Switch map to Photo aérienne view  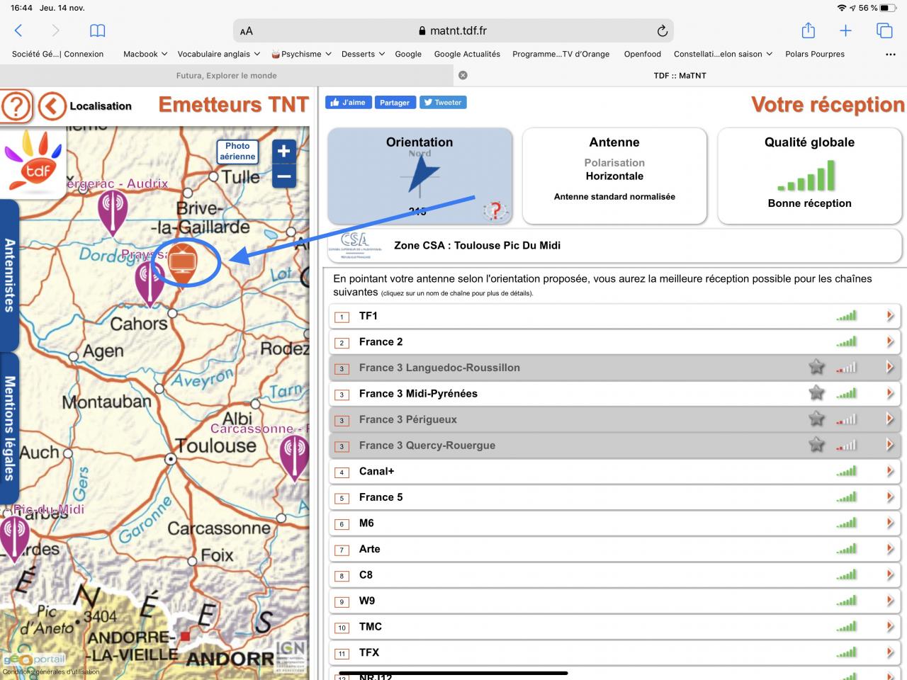click(237, 151)
